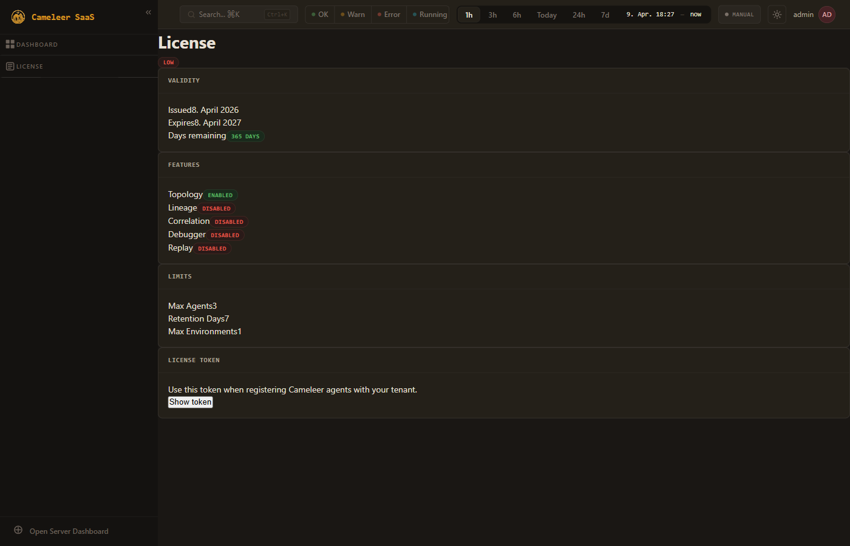Viewport: 850px width, 546px height.
Task: Switch theme using the sun icon
Action: [x=777, y=15]
